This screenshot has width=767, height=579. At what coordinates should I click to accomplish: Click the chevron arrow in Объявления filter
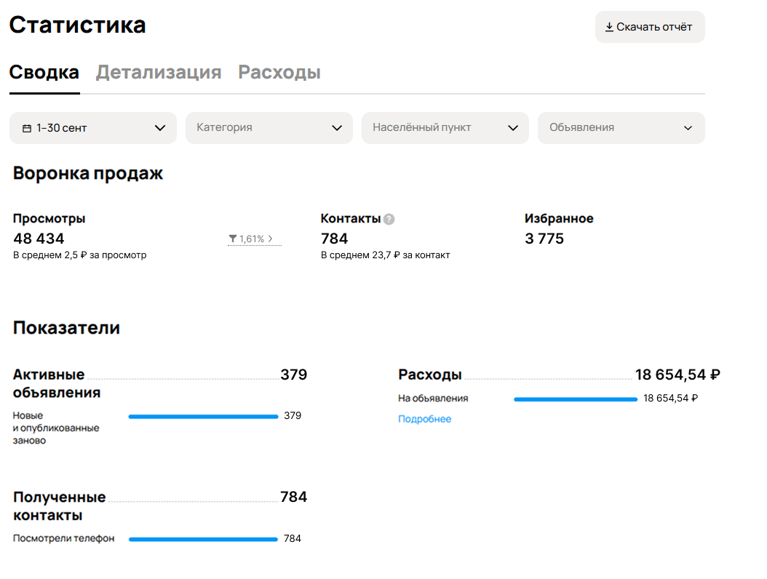tap(688, 128)
